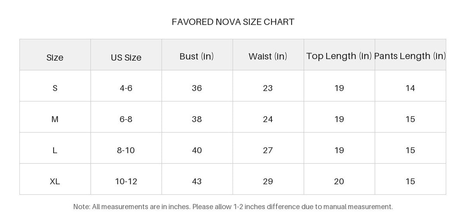Select the L size row label

pyautogui.click(x=55, y=150)
